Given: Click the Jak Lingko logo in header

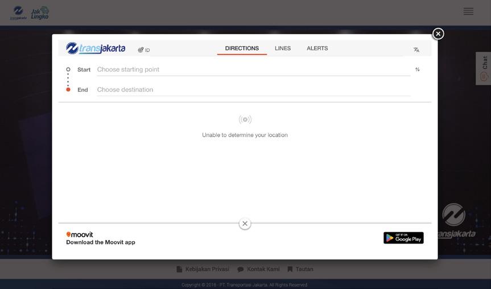Looking at the screenshot, I should click(x=40, y=13).
